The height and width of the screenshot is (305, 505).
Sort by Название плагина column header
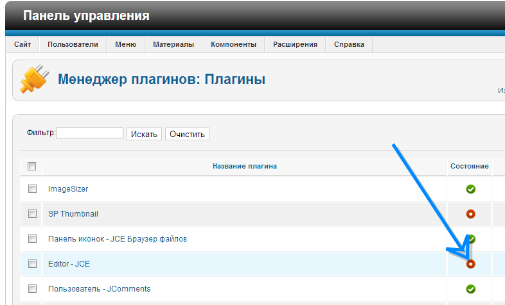point(245,167)
